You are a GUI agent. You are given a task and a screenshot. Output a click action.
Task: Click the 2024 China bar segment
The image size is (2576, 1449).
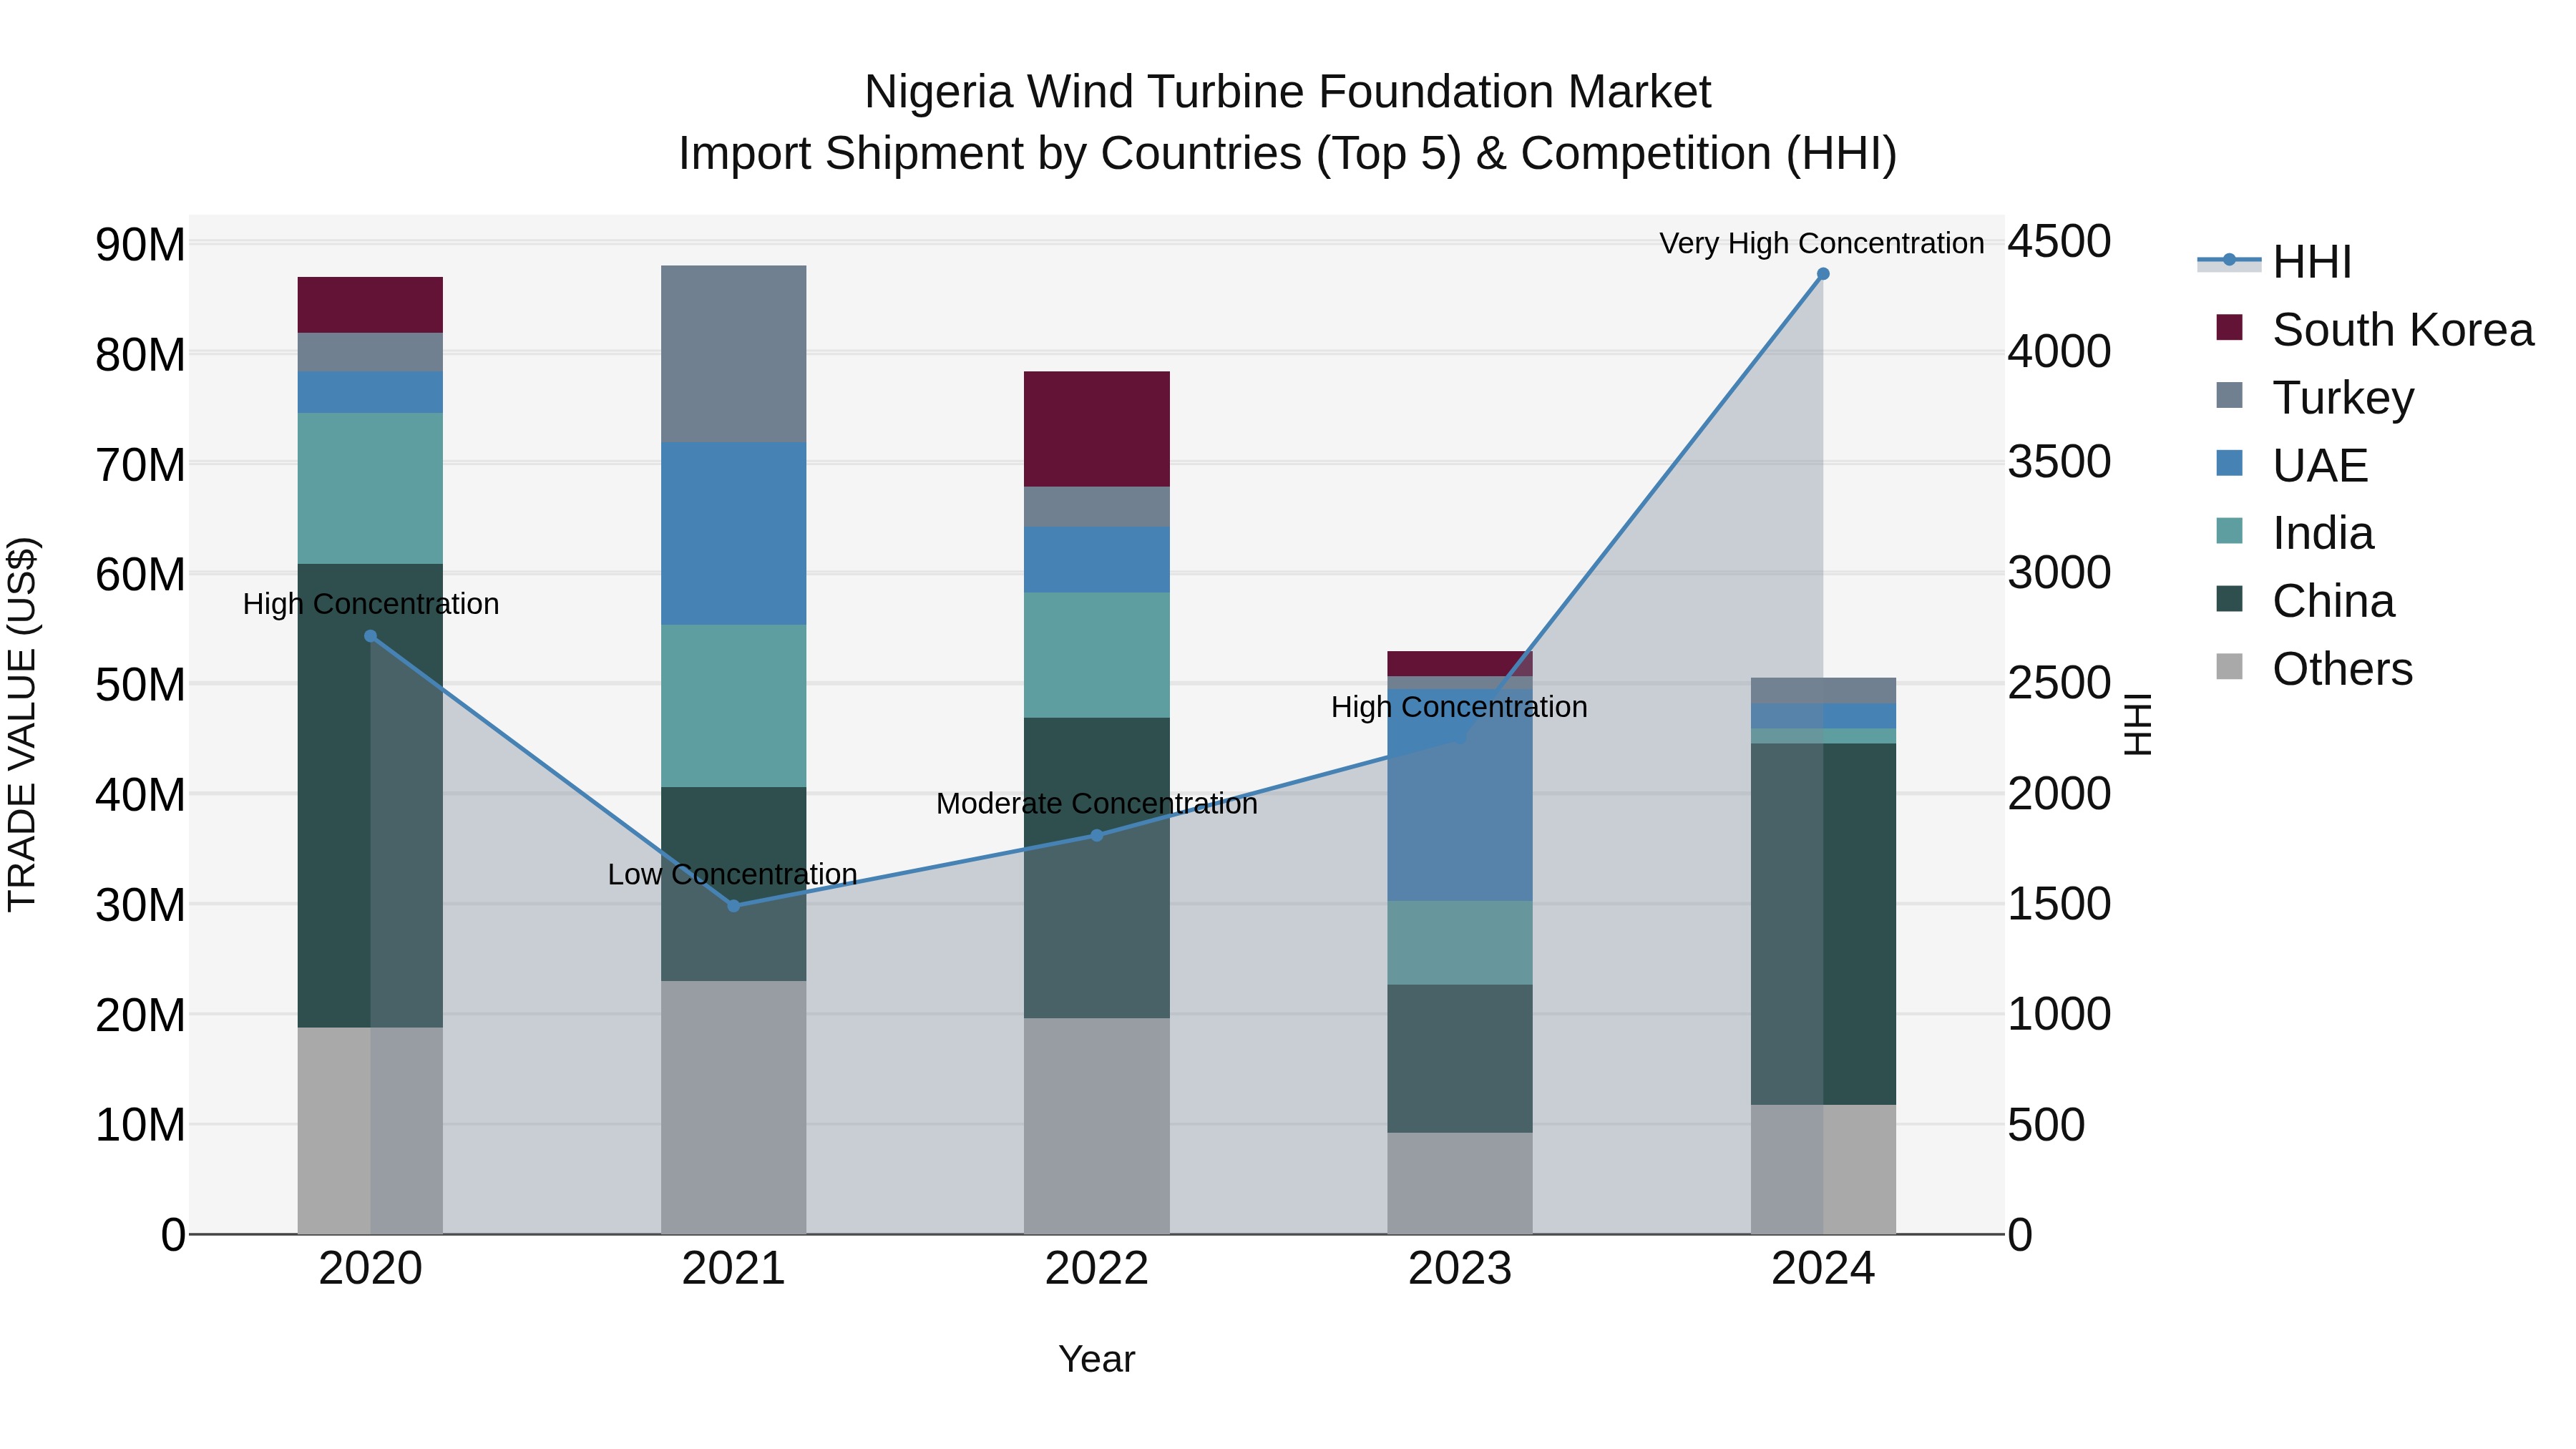[x=1823, y=924]
